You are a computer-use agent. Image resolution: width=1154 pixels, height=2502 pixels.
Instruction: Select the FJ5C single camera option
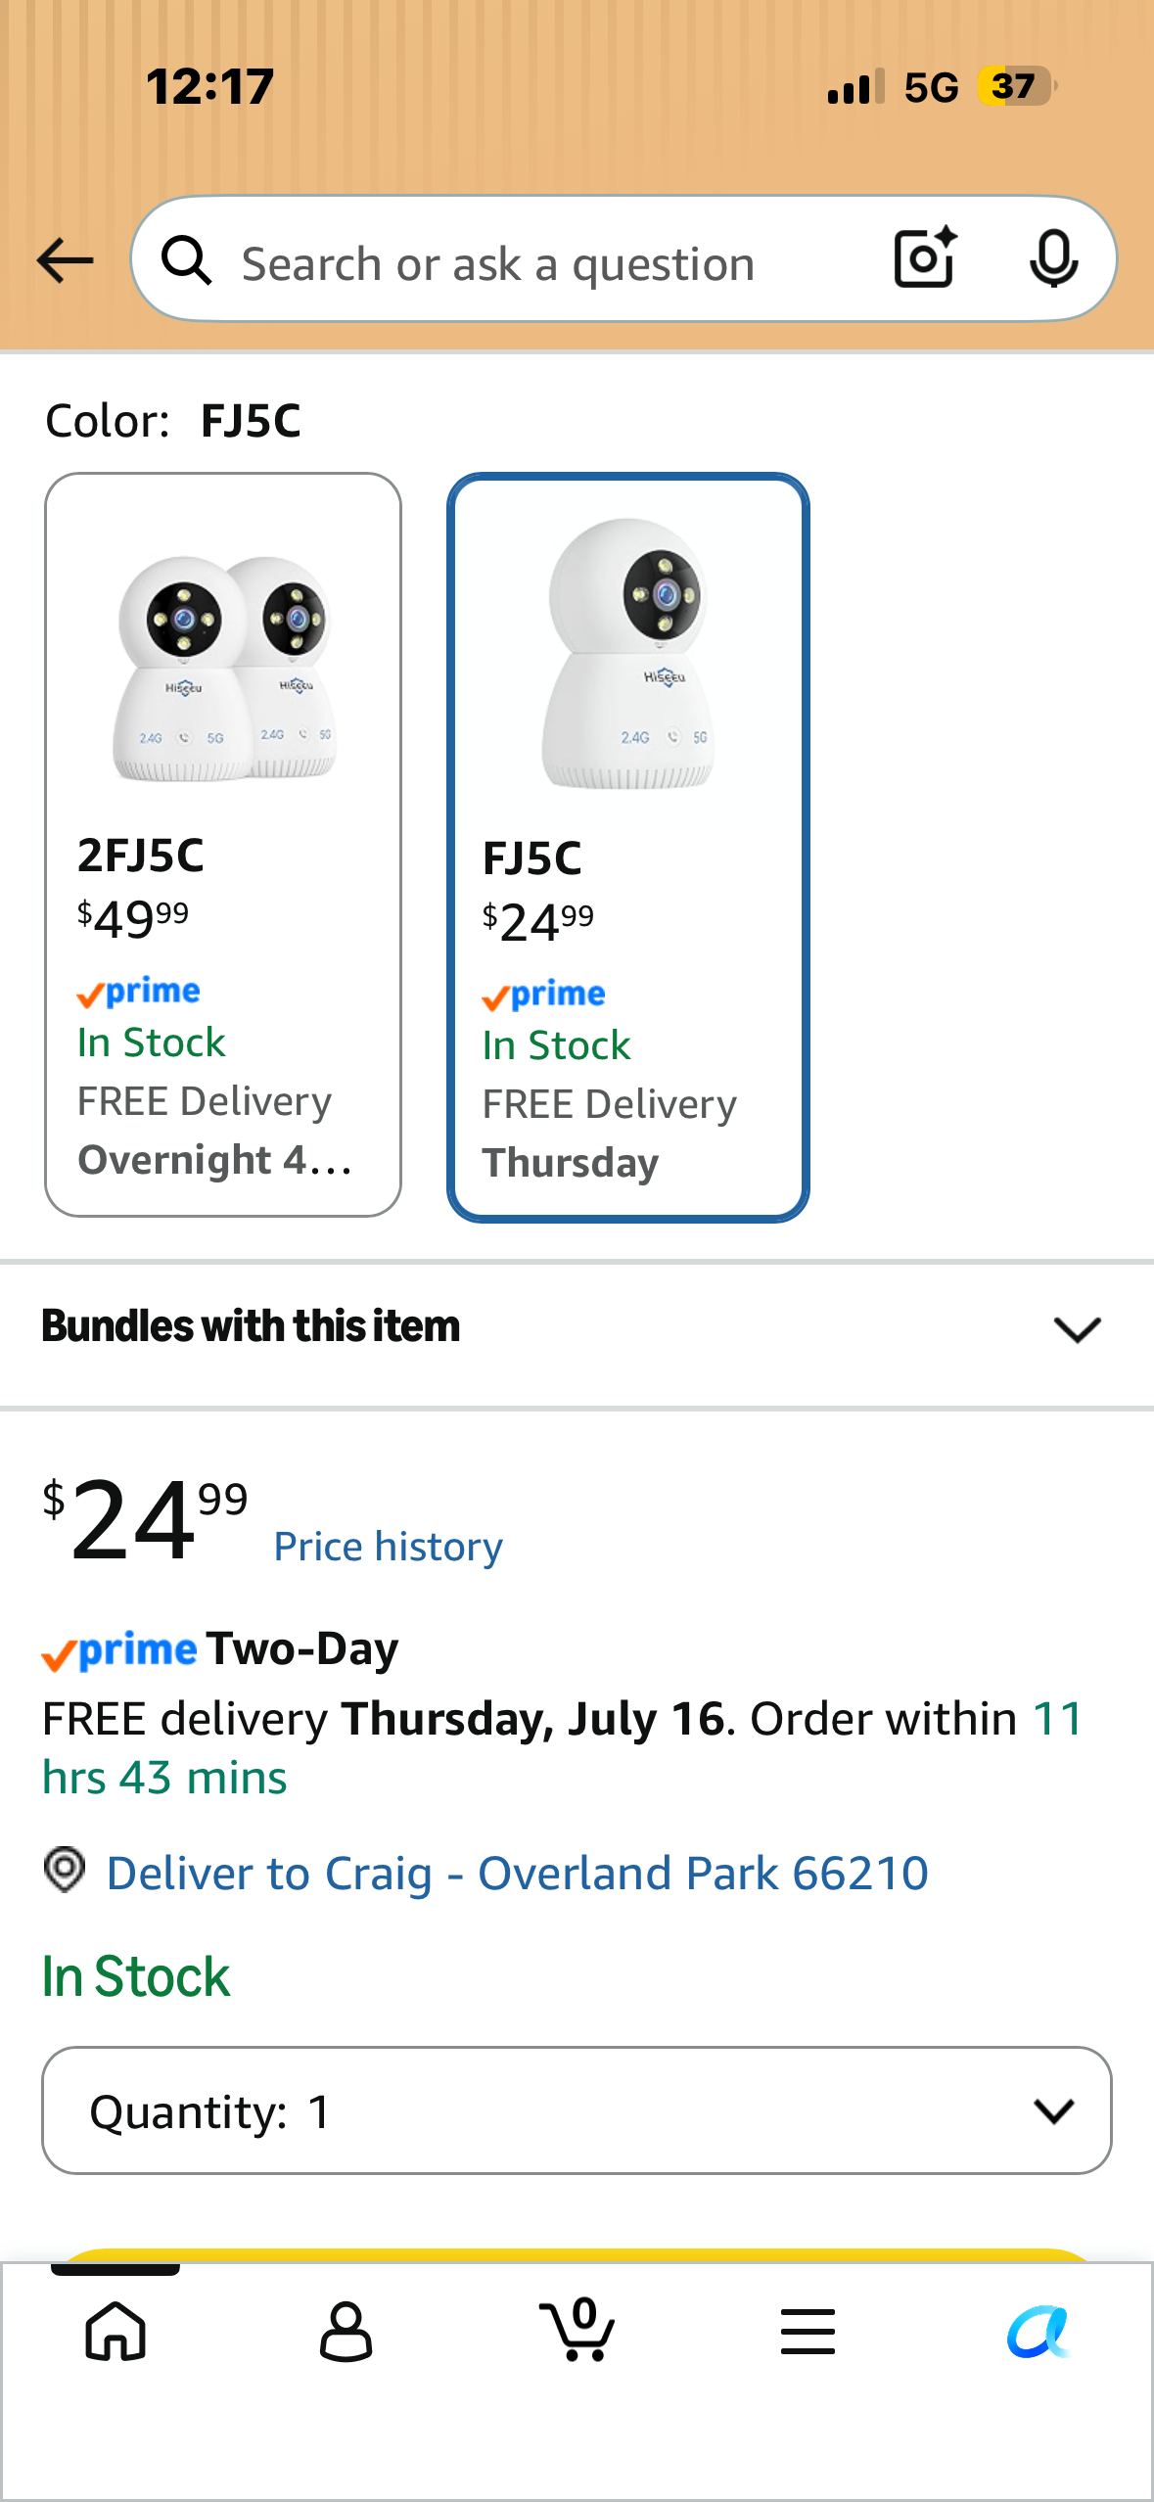point(628,848)
